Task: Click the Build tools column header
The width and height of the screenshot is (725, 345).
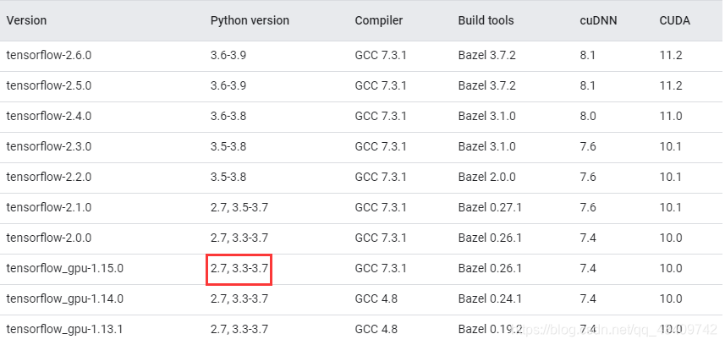Action: pyautogui.click(x=486, y=21)
